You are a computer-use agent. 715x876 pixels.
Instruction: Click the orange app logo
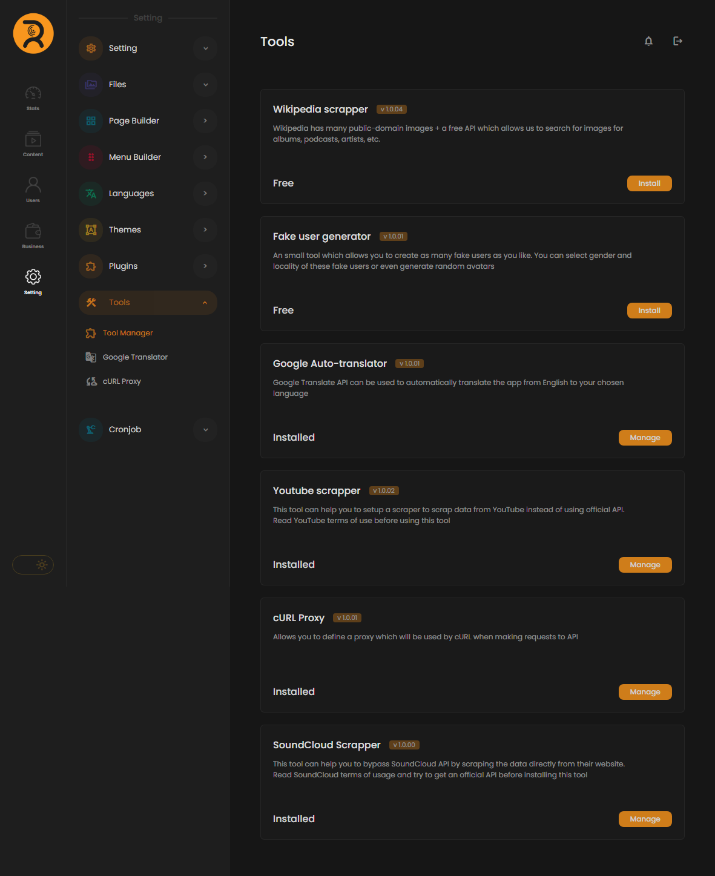33,33
